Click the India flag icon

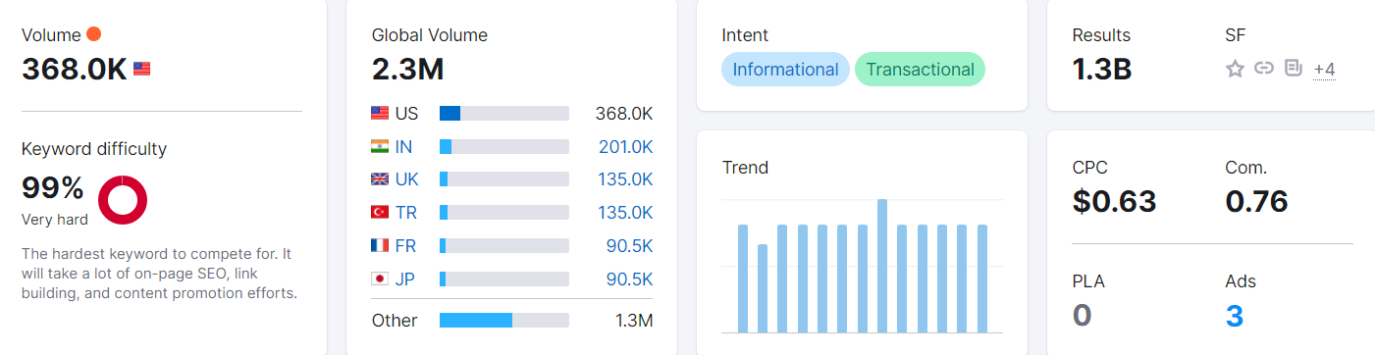380,146
